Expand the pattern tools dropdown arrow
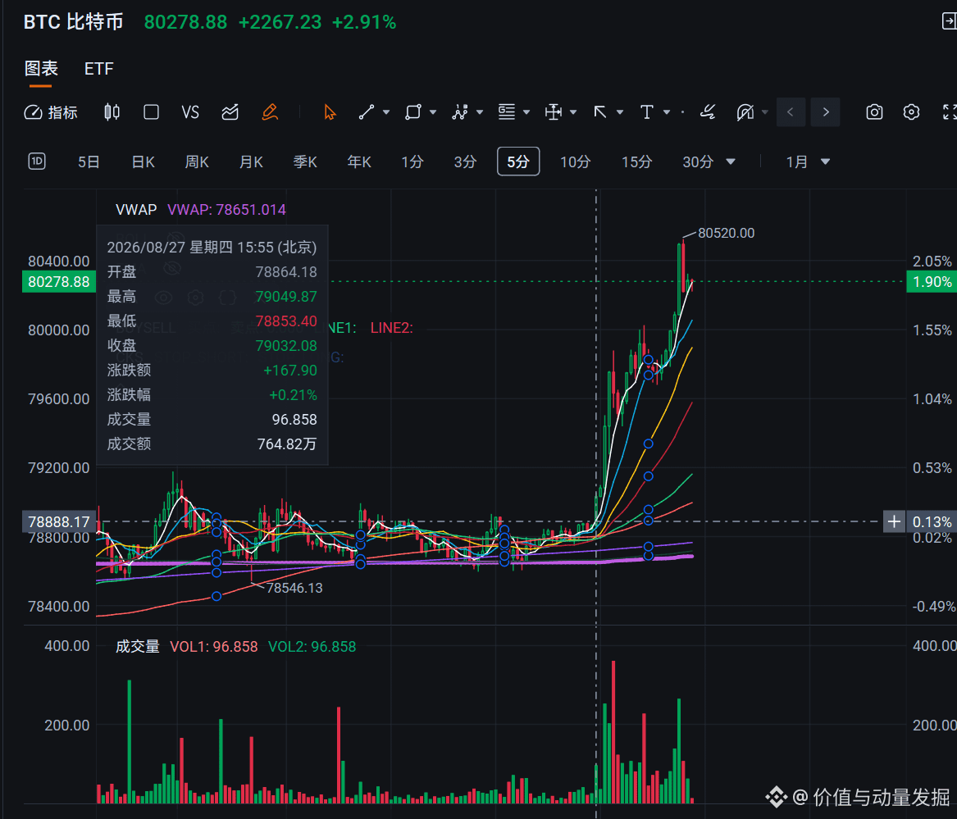Viewport: 957px width, 819px height. point(480,112)
